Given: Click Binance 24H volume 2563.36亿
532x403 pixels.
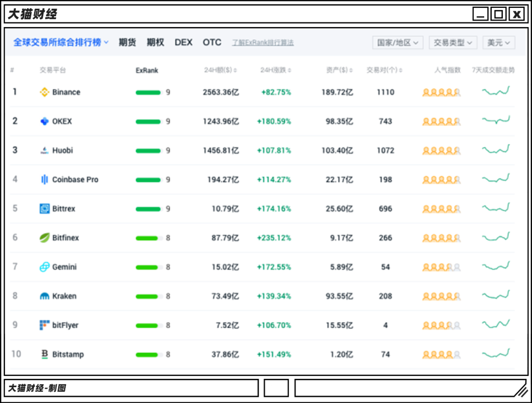Looking at the screenshot, I should click(221, 92).
